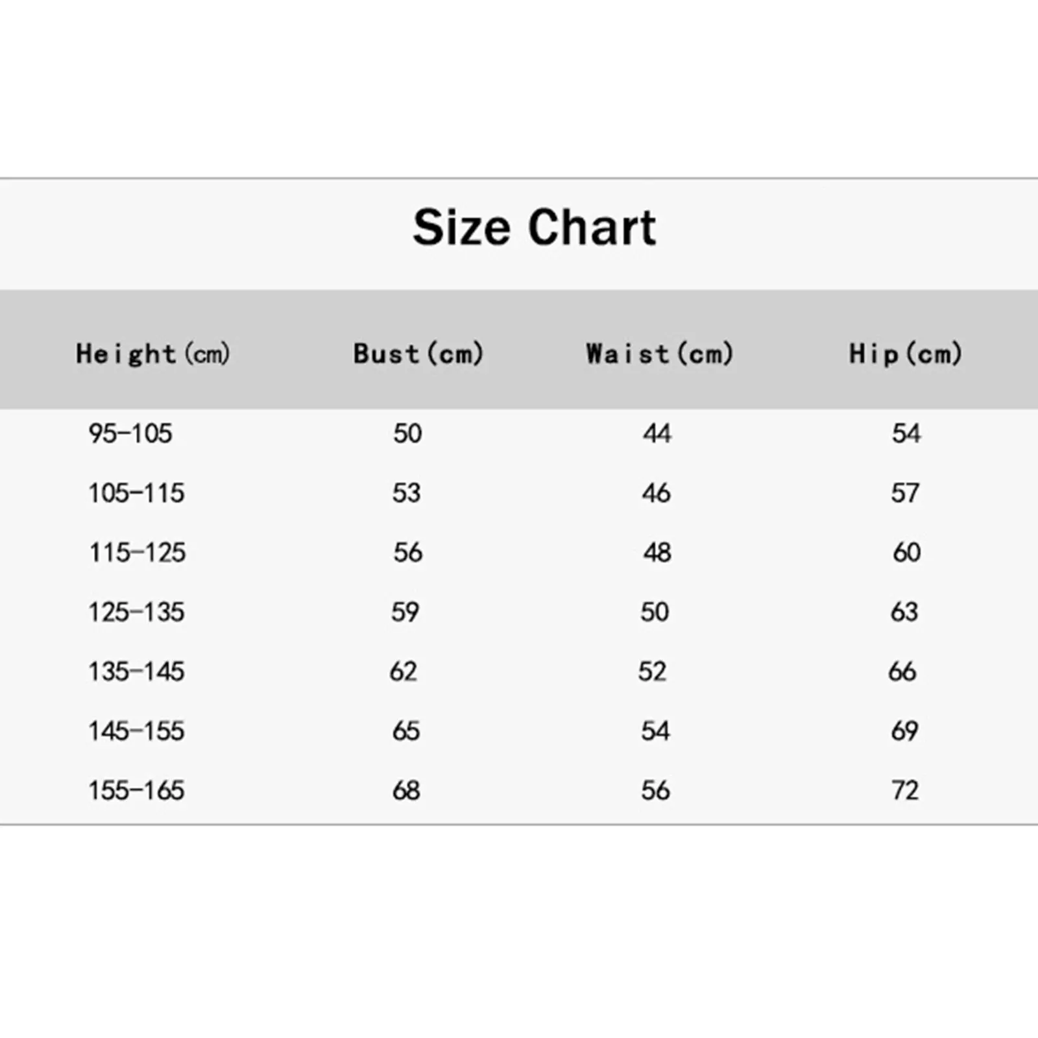Select the 155-165 height row label

click(136, 790)
